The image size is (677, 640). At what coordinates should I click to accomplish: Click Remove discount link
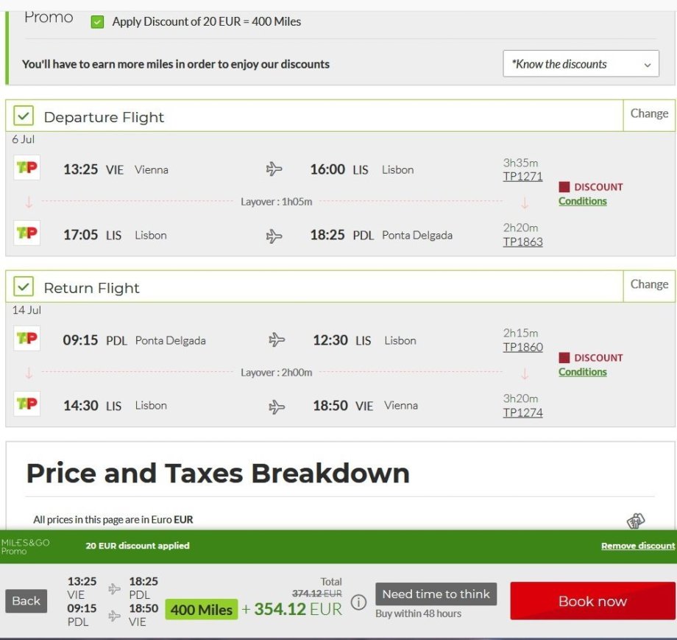pyautogui.click(x=637, y=546)
